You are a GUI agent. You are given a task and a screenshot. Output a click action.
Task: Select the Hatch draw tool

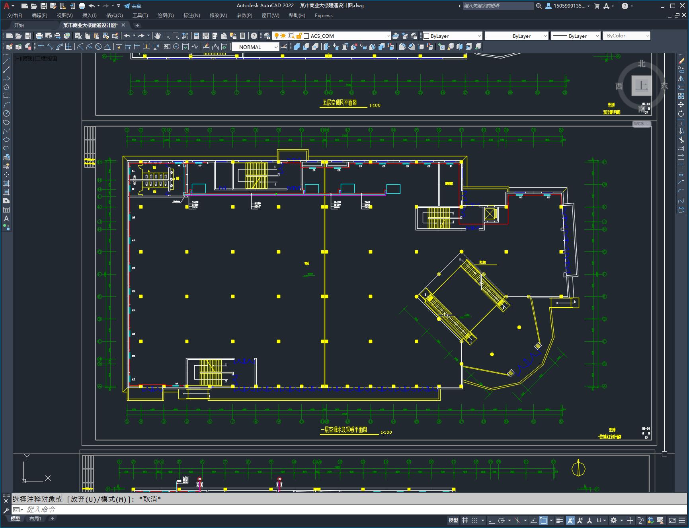pos(6,183)
